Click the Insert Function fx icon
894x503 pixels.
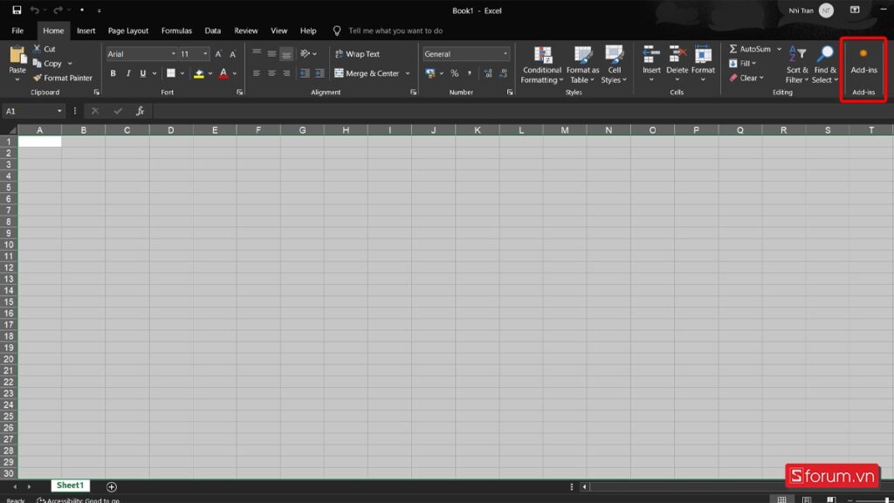click(x=140, y=111)
